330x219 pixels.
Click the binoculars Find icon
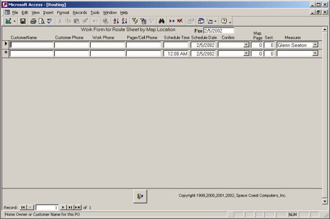161,21
